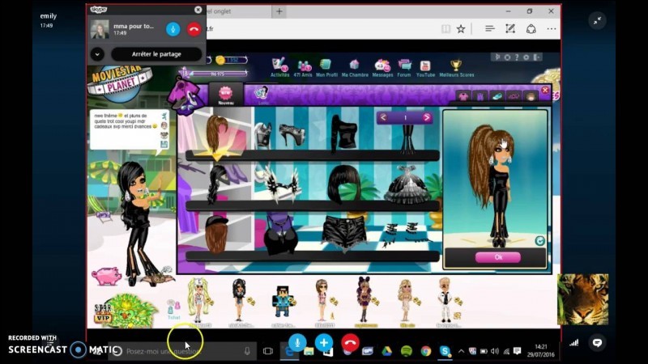The image size is (648, 364).
Task: Select the silver platform heels item
Action: tap(281, 134)
